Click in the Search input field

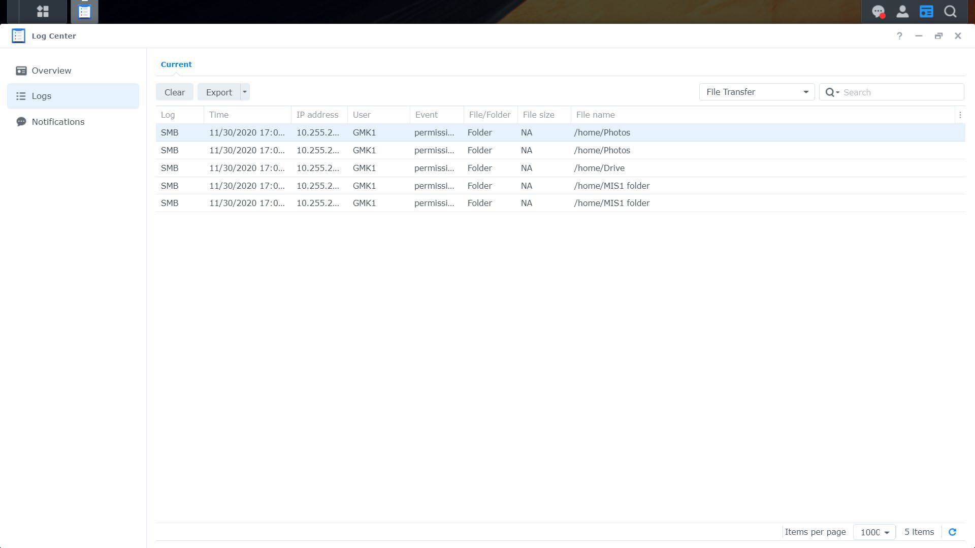click(x=901, y=92)
